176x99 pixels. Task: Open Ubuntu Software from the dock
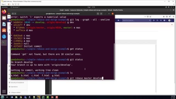click(4, 30)
